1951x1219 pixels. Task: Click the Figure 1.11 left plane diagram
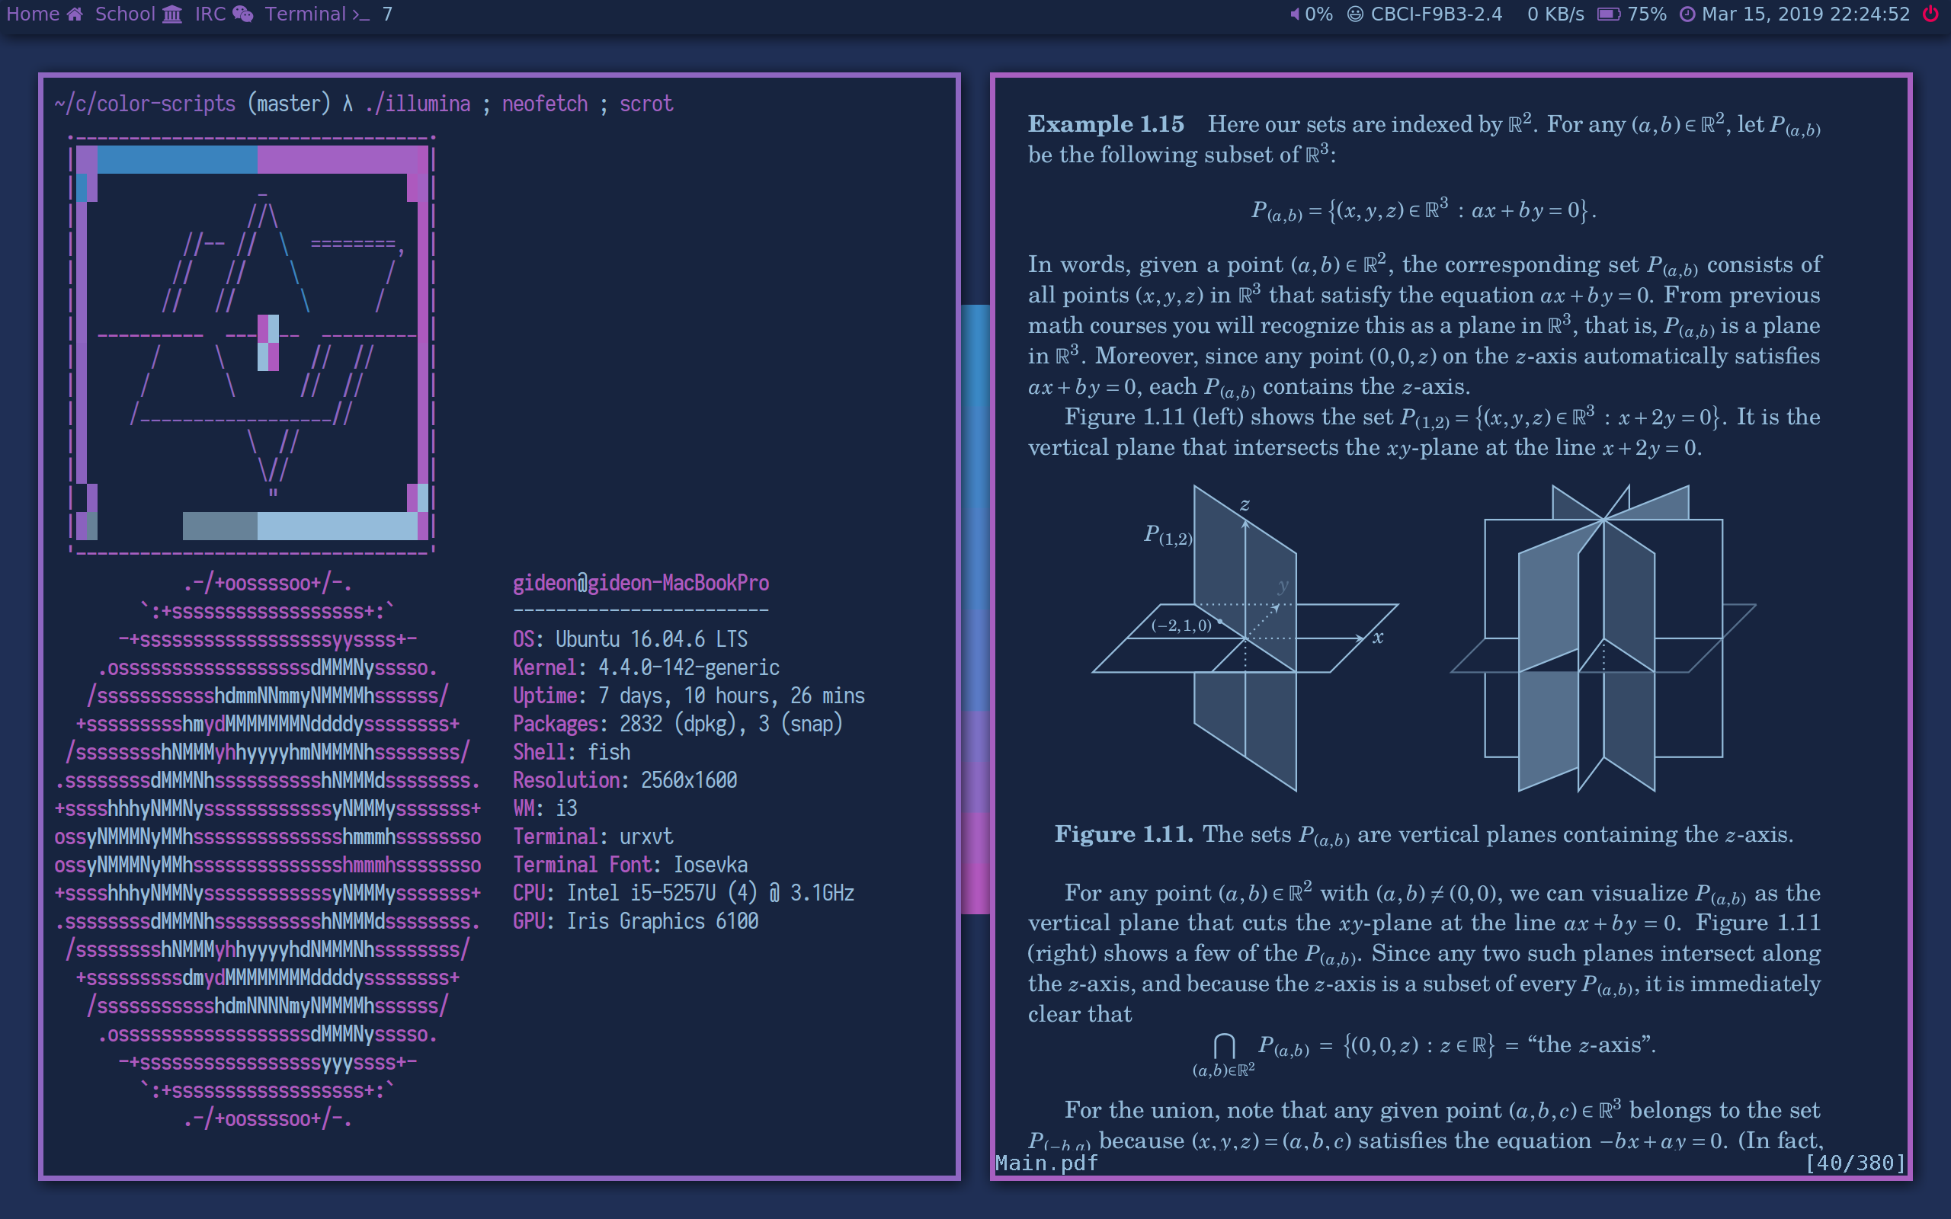click(1245, 637)
